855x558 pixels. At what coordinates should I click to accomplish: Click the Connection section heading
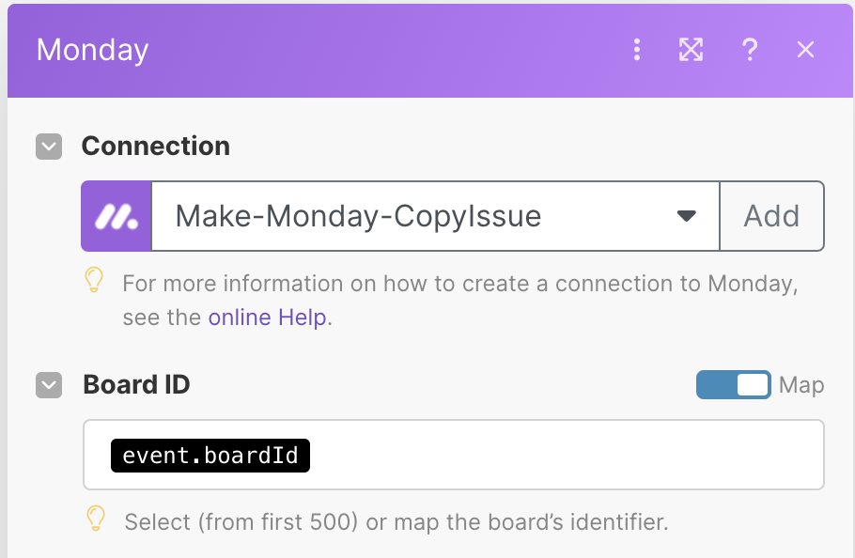tap(156, 146)
